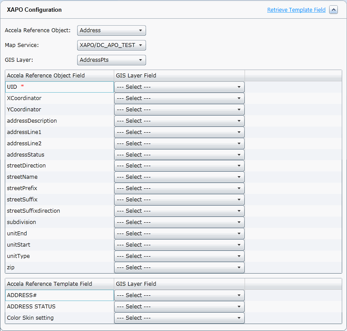This screenshot has width=347, height=331.
Task: Expand the addressStatus field dropdown
Action: click(x=179, y=155)
